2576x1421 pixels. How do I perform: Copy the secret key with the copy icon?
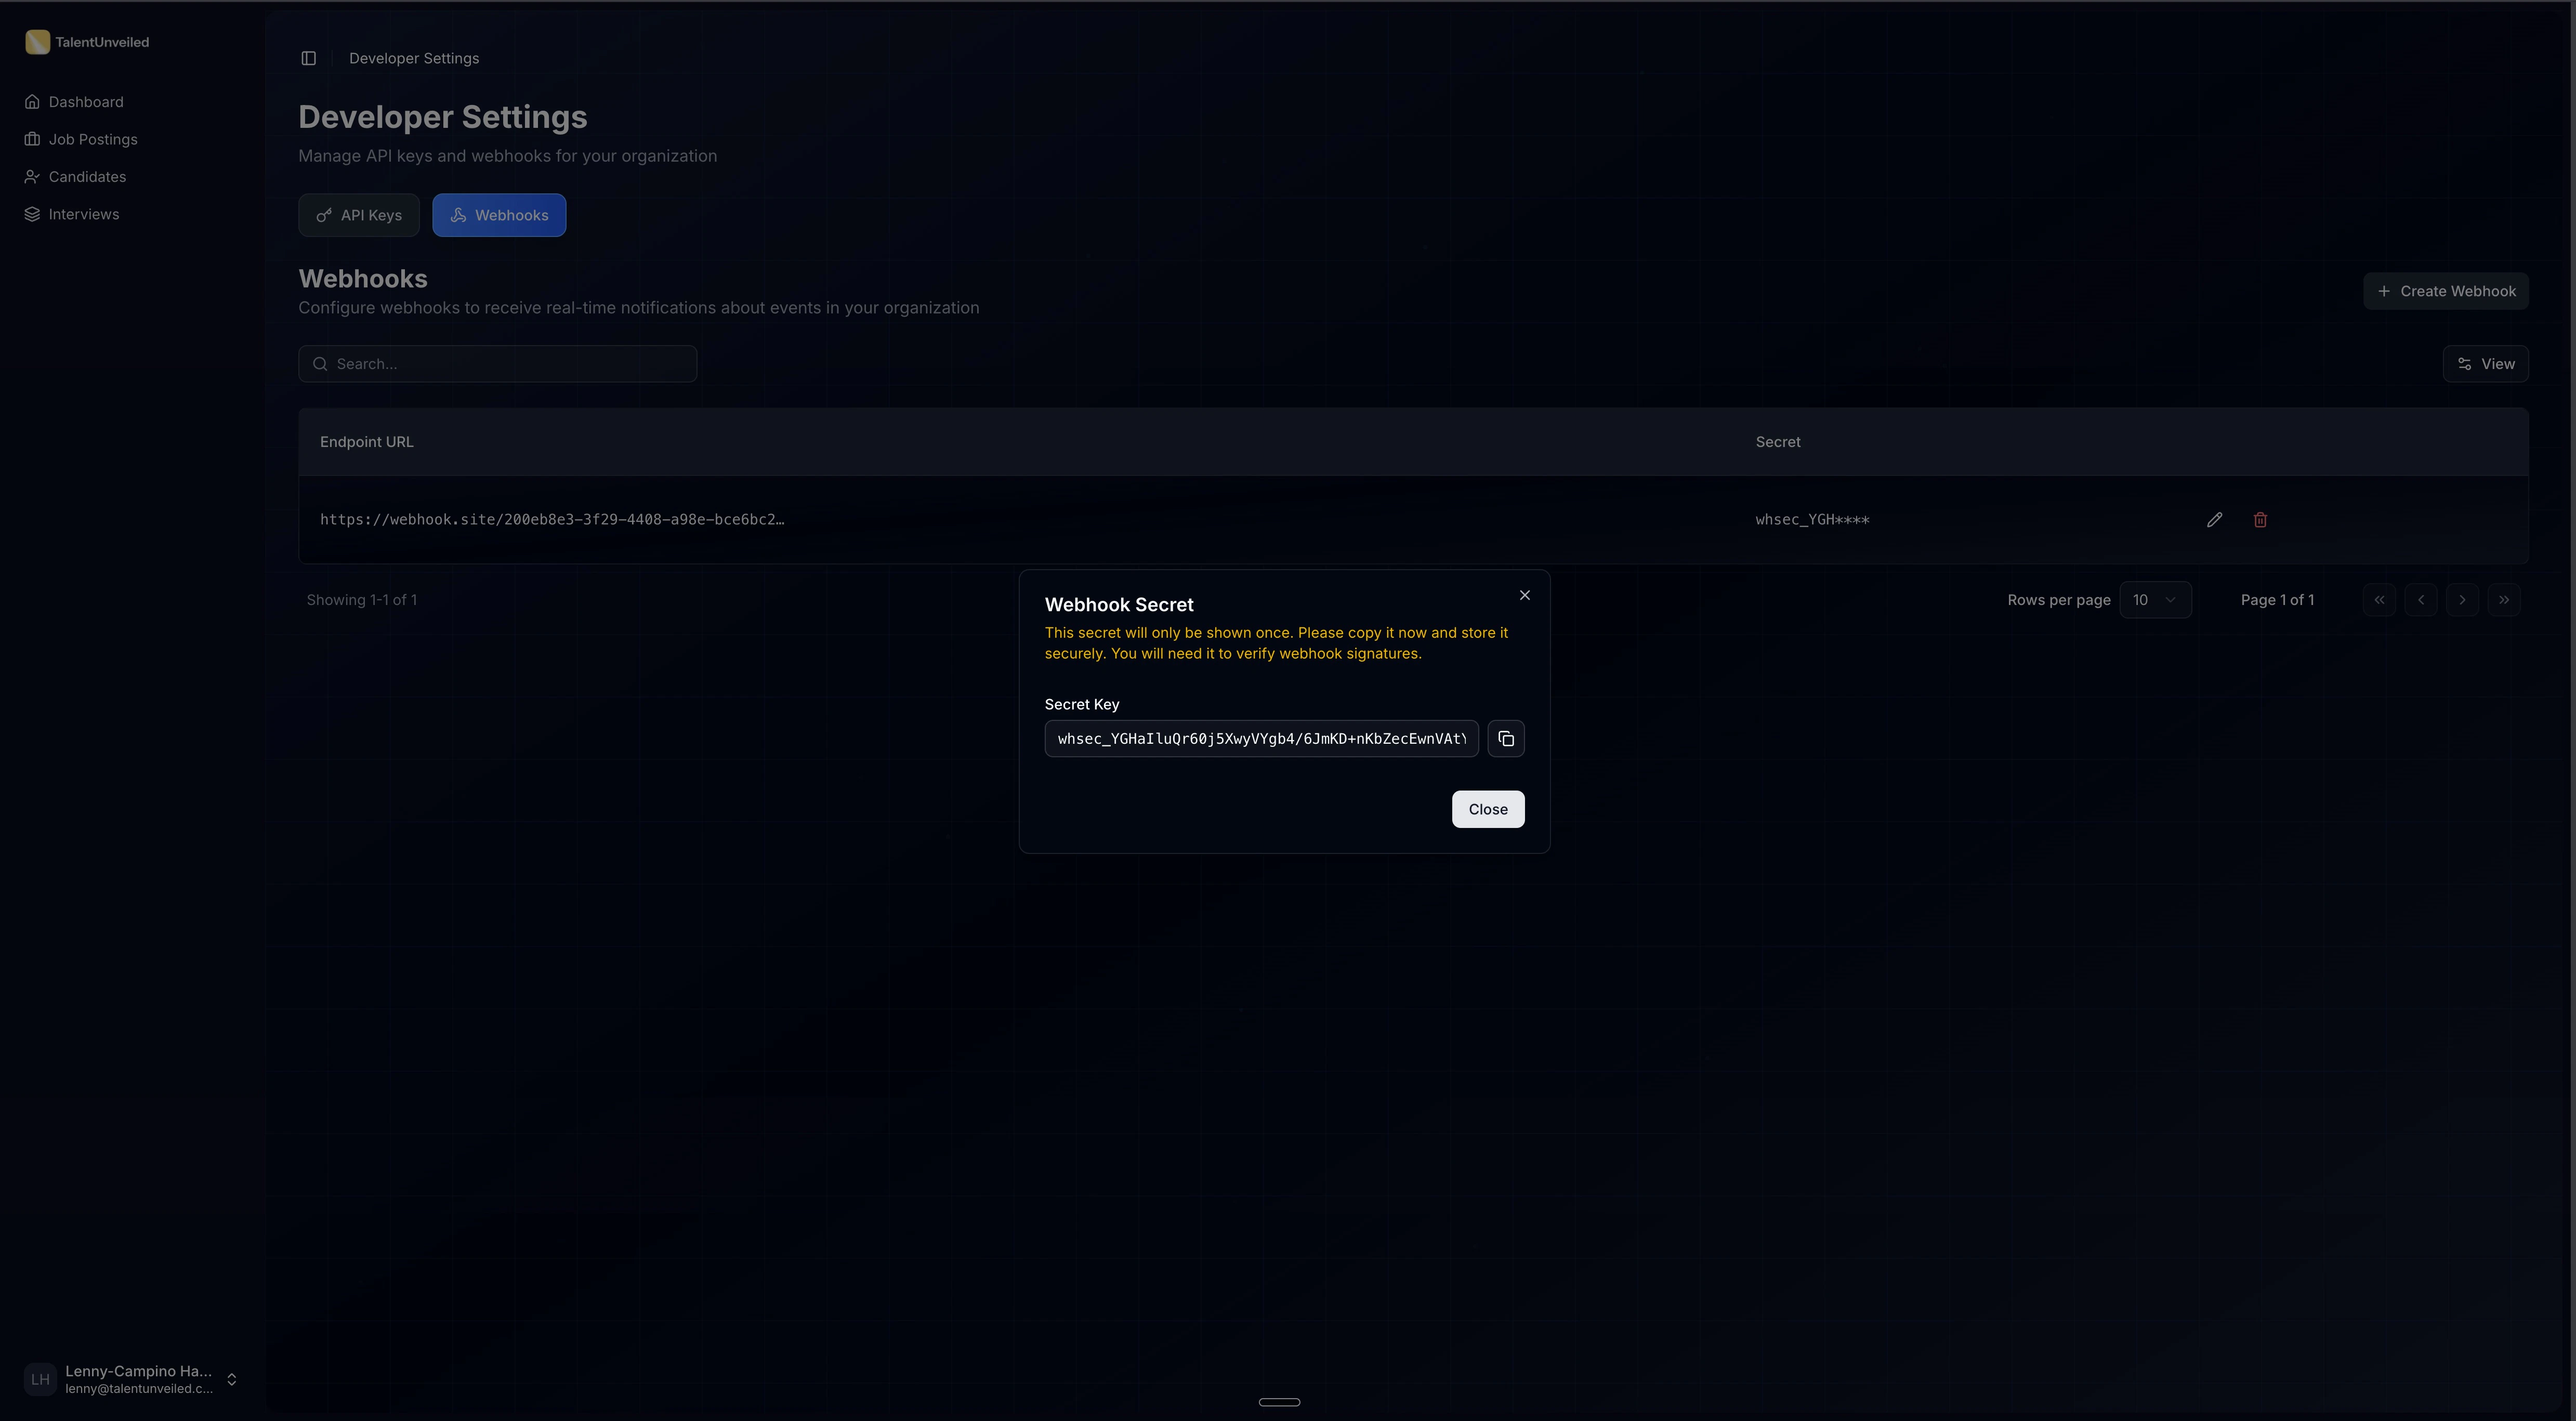1506,738
